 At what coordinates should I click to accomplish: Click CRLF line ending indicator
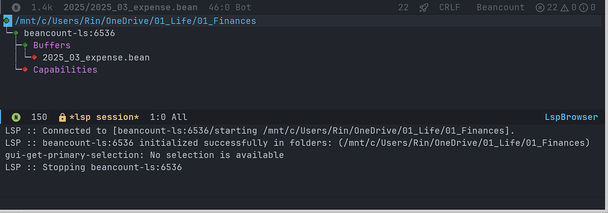click(449, 8)
